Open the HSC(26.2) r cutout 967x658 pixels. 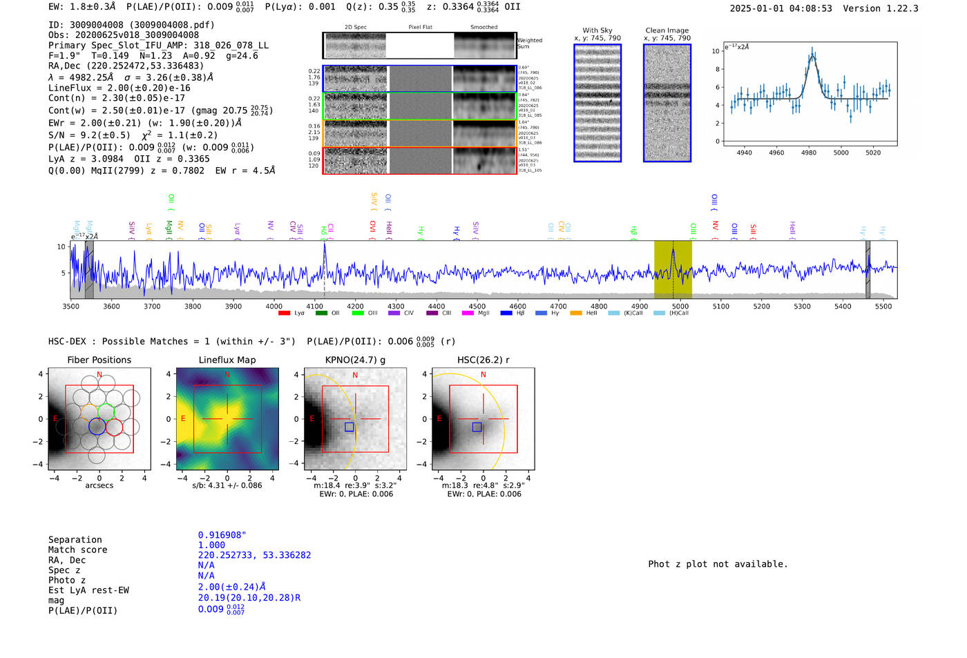coord(483,418)
